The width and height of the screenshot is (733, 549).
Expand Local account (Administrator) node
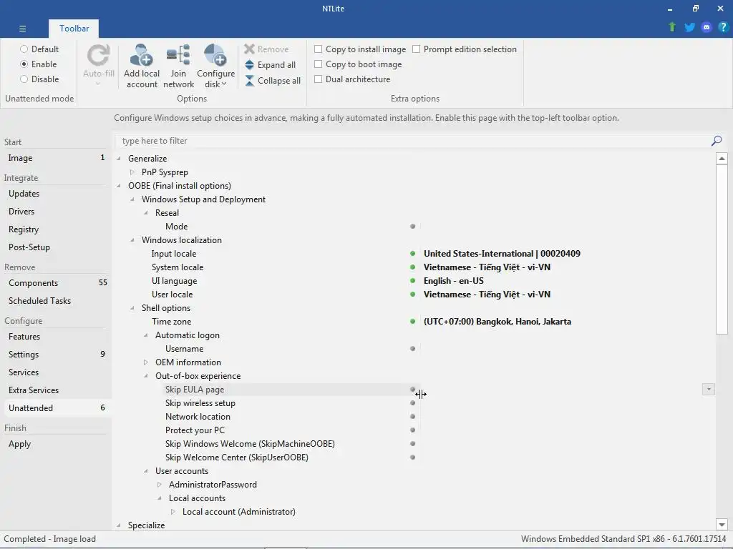[x=173, y=512]
